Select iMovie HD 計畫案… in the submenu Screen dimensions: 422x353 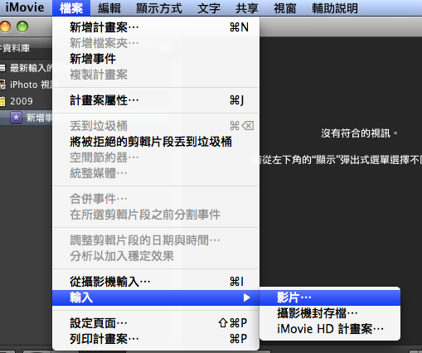(330, 329)
